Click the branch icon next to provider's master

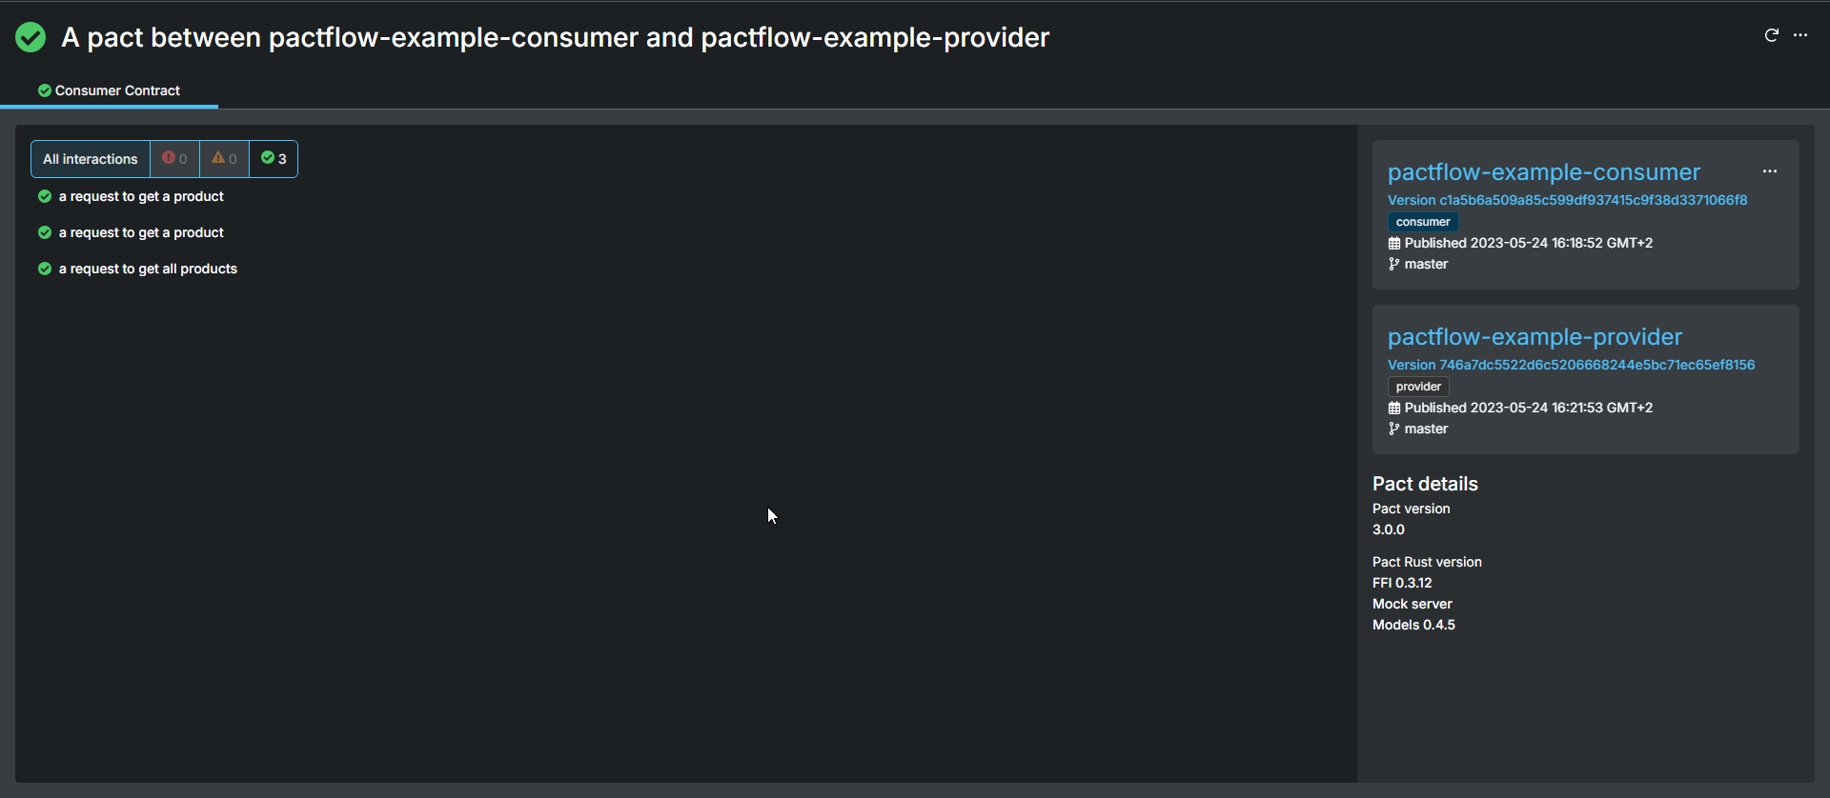pos(1394,429)
